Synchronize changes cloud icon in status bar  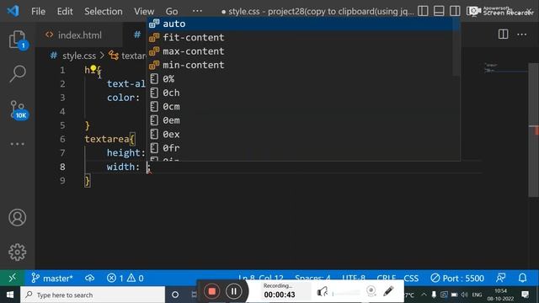tap(90, 278)
